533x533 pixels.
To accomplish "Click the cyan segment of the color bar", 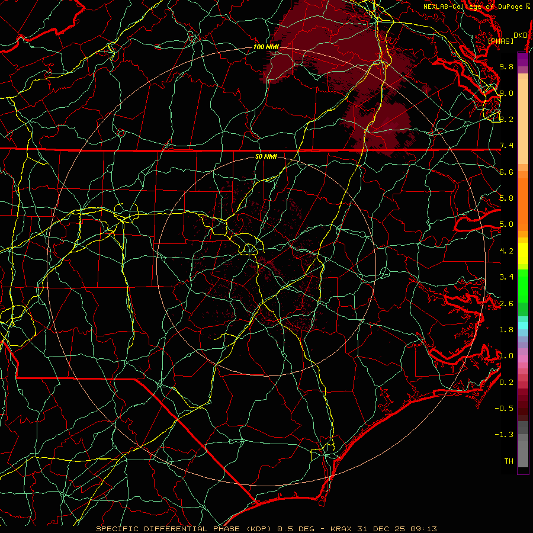I will click(523, 326).
